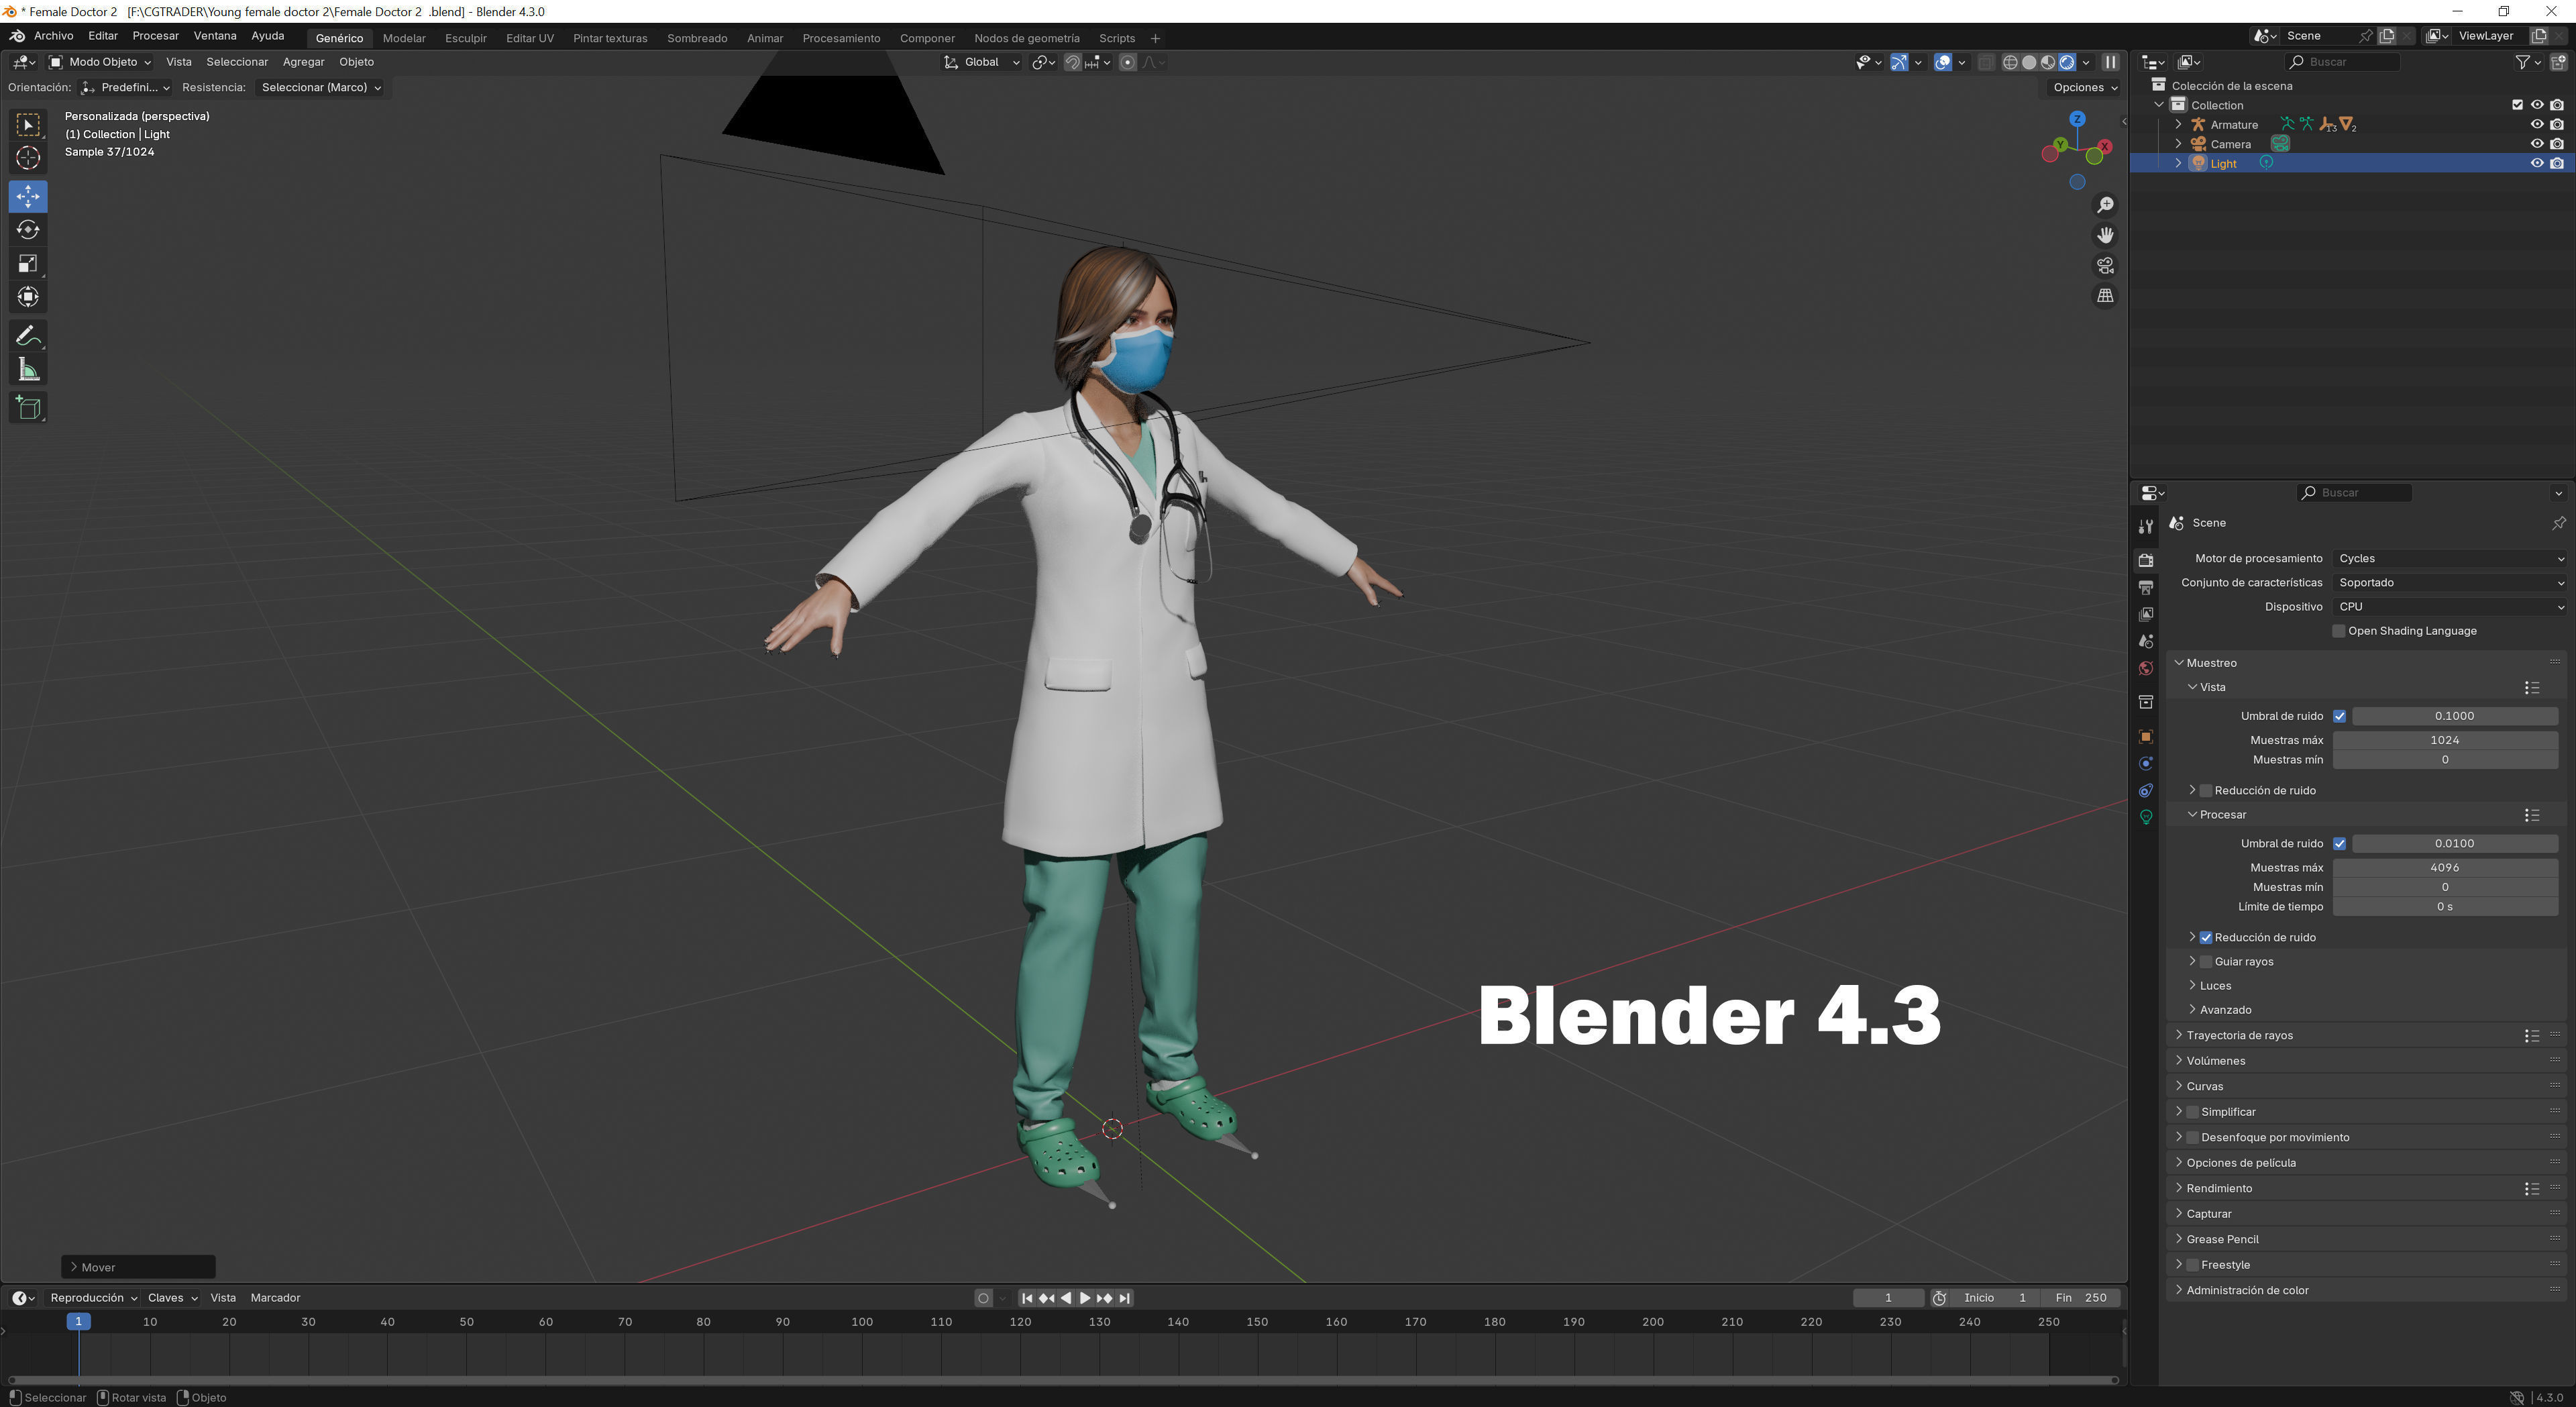Toggle Armature visibility eye icon
Image resolution: width=2576 pixels, height=1407 pixels.
point(2537,125)
